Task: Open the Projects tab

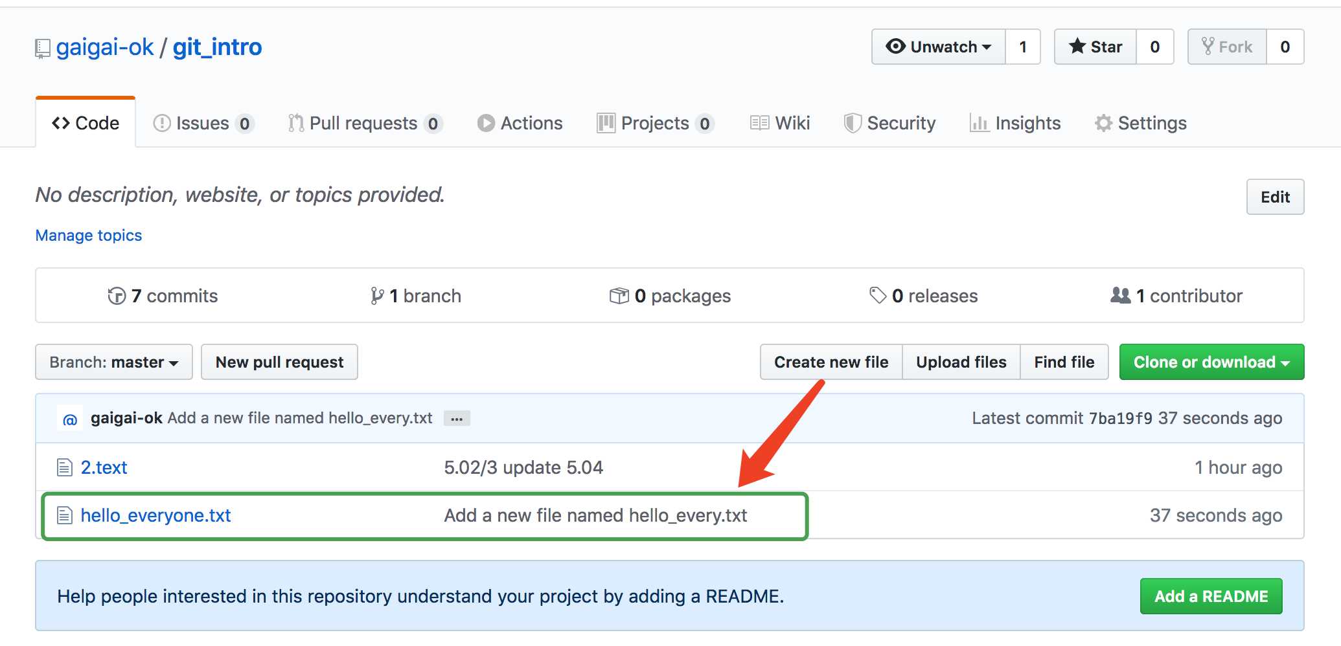Action: pyautogui.click(x=655, y=123)
